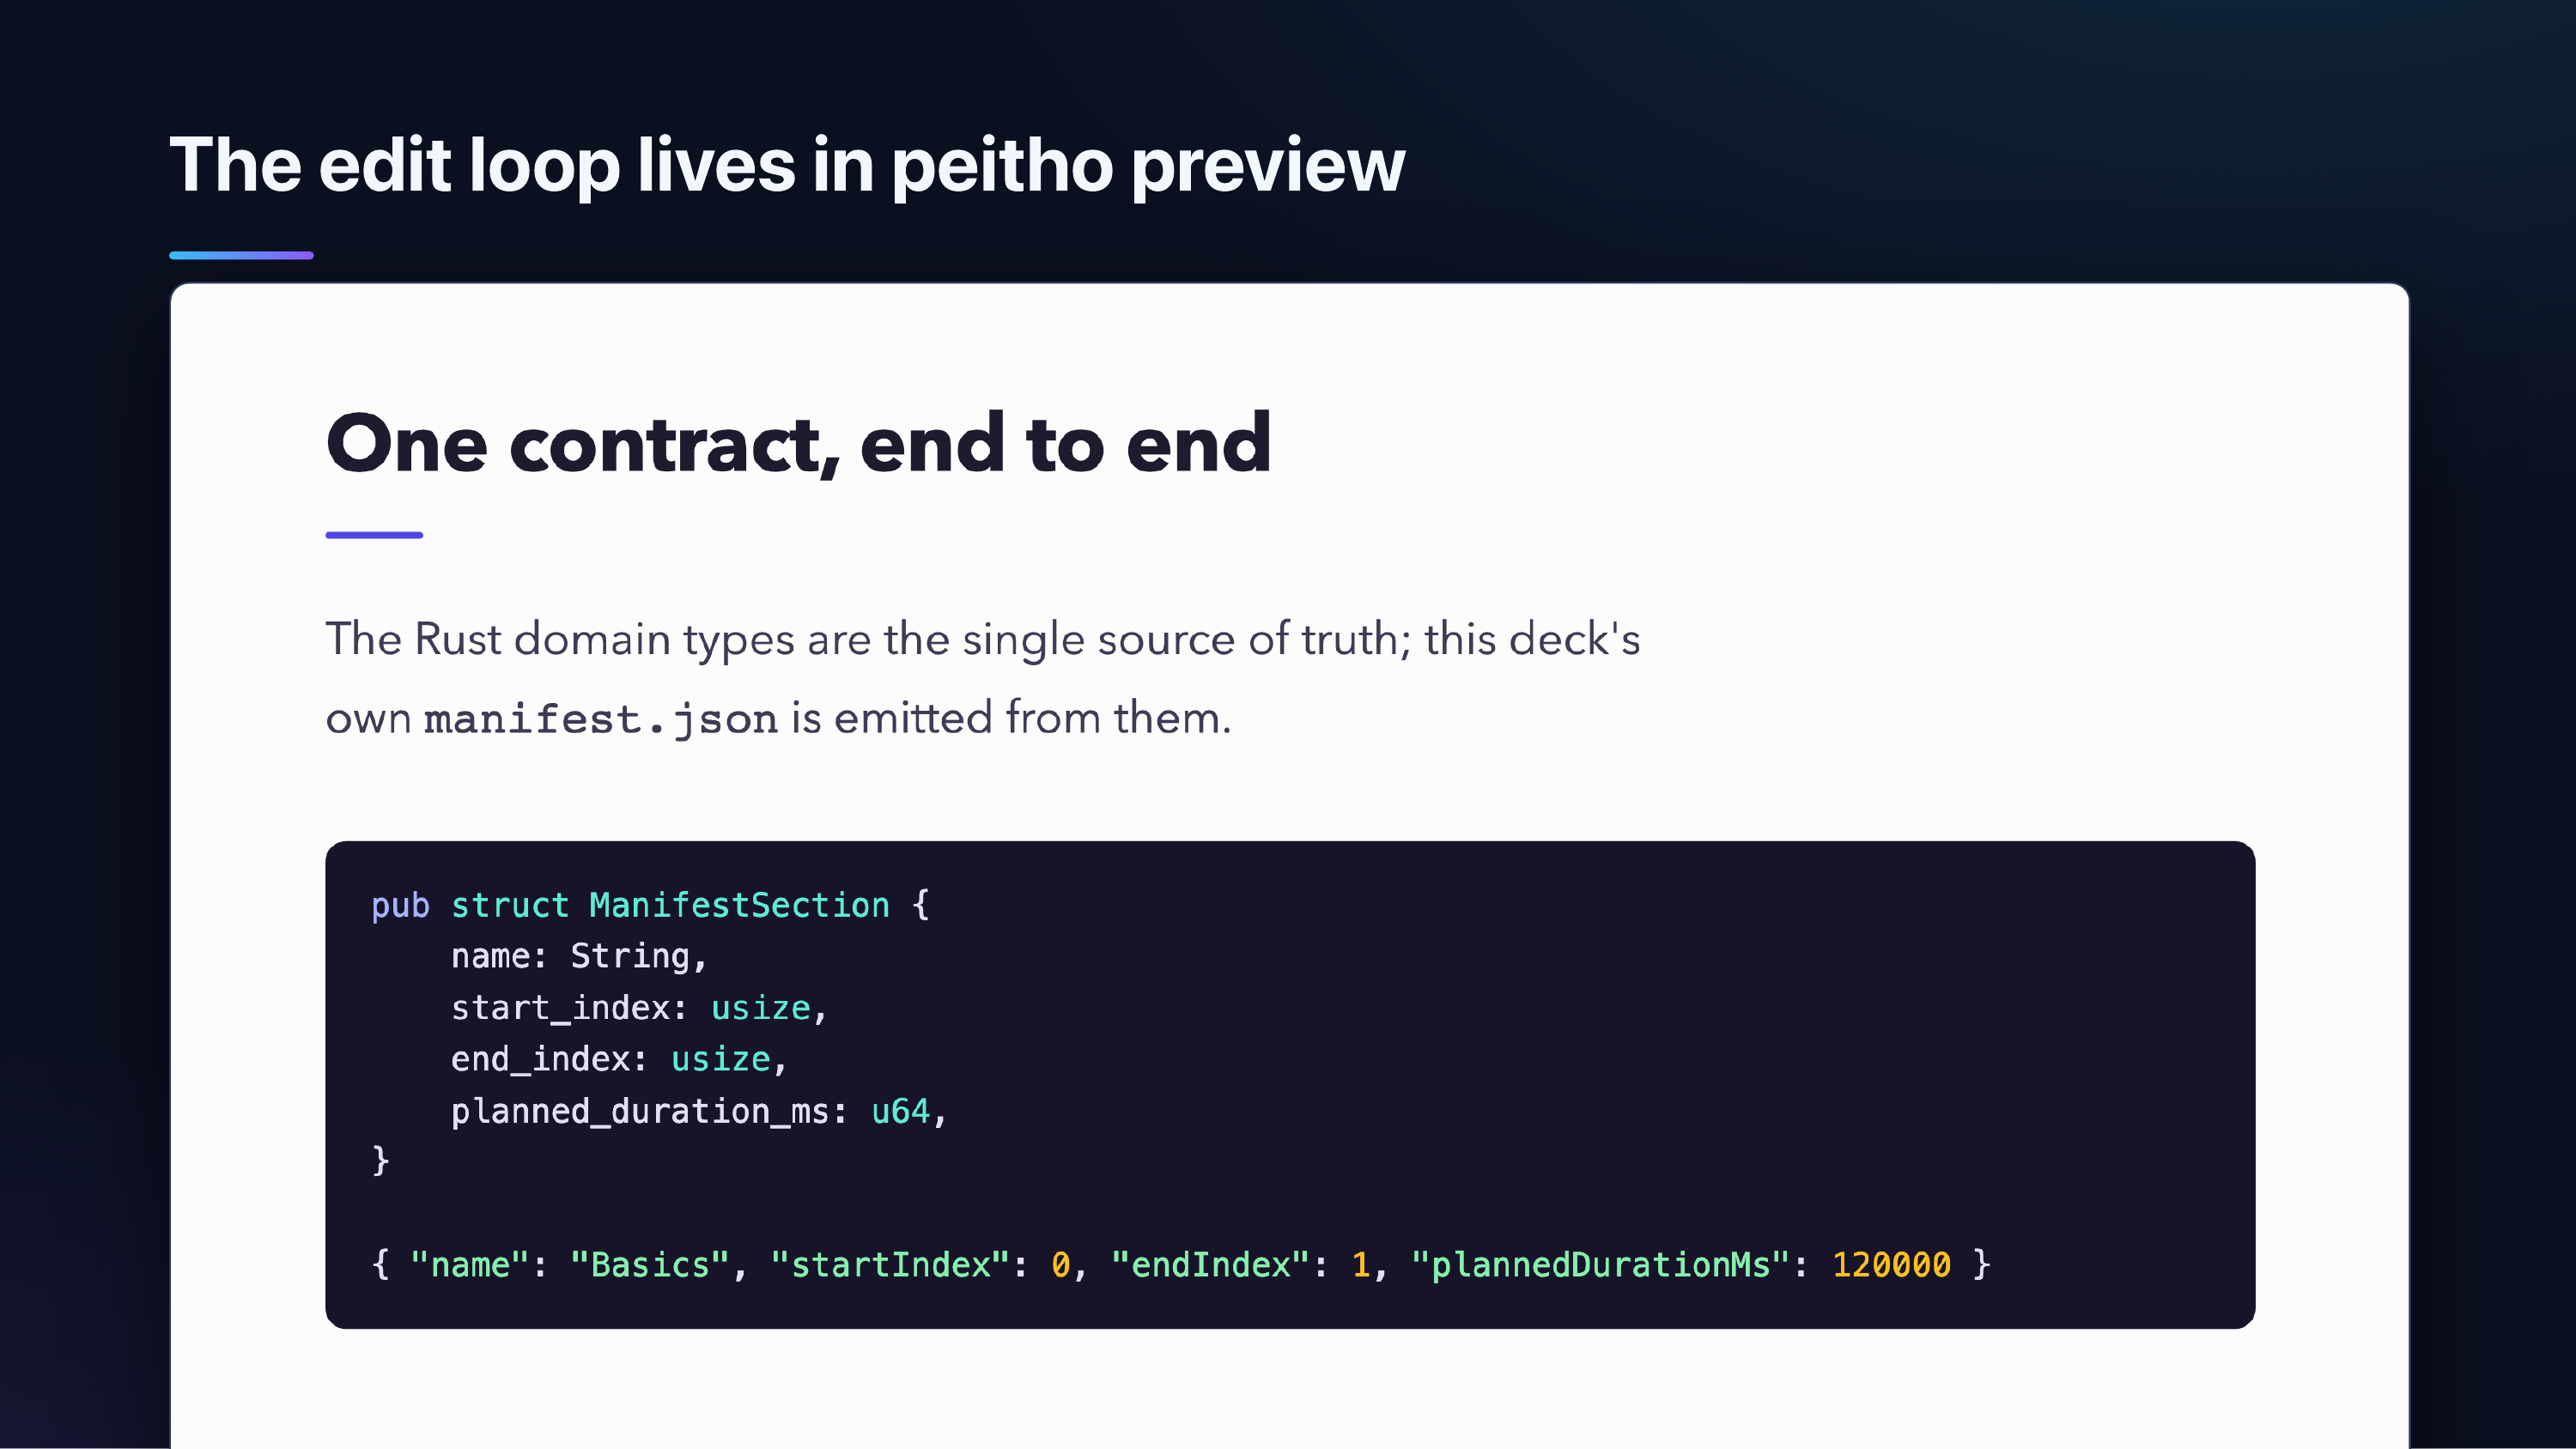This screenshot has height=1449, width=2576.
Task: Click the slide title about peitho preview
Action: [787, 165]
